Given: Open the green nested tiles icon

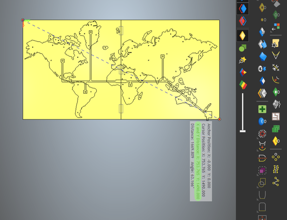Looking at the screenshot, I should (x=276, y=129).
